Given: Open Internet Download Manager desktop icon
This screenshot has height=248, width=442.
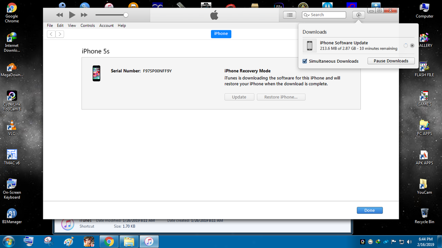Looking at the screenshot, I should pos(12,42).
